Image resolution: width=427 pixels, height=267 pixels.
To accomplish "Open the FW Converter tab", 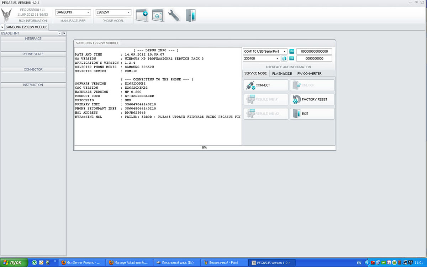I will 309,74.
